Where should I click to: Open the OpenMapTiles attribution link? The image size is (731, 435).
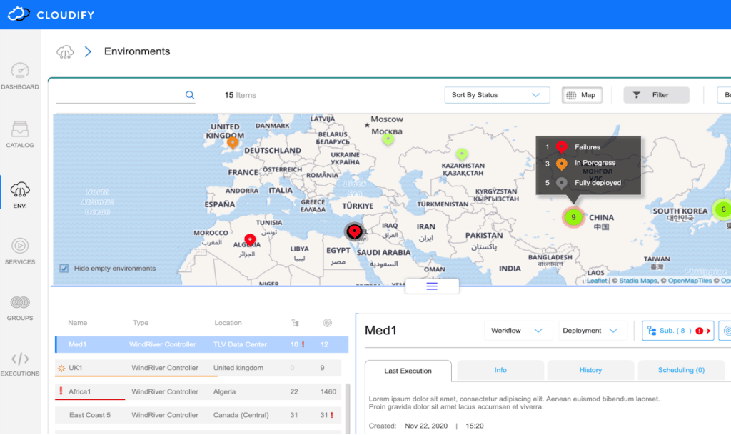point(690,281)
